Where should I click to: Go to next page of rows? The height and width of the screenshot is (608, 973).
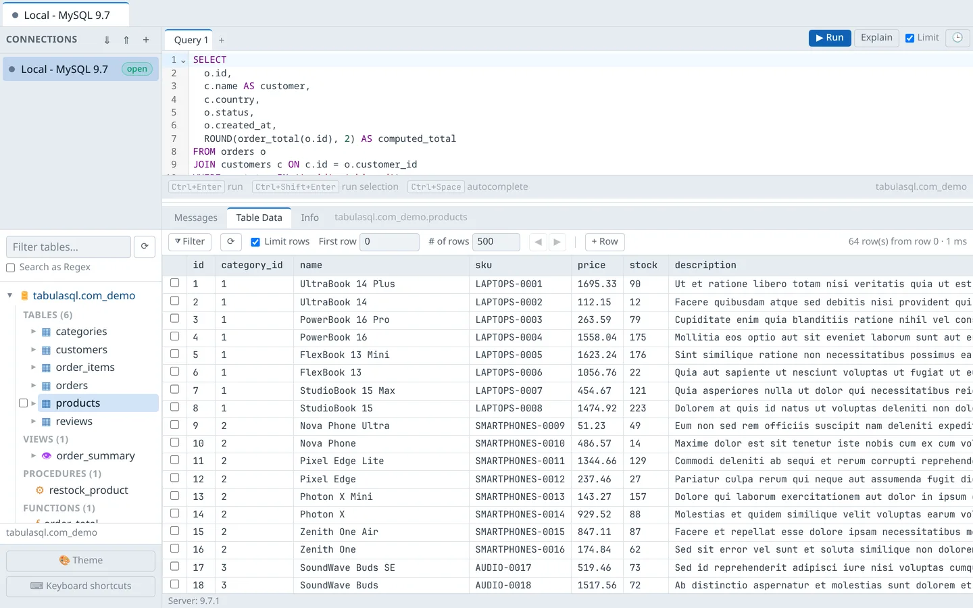click(x=557, y=242)
